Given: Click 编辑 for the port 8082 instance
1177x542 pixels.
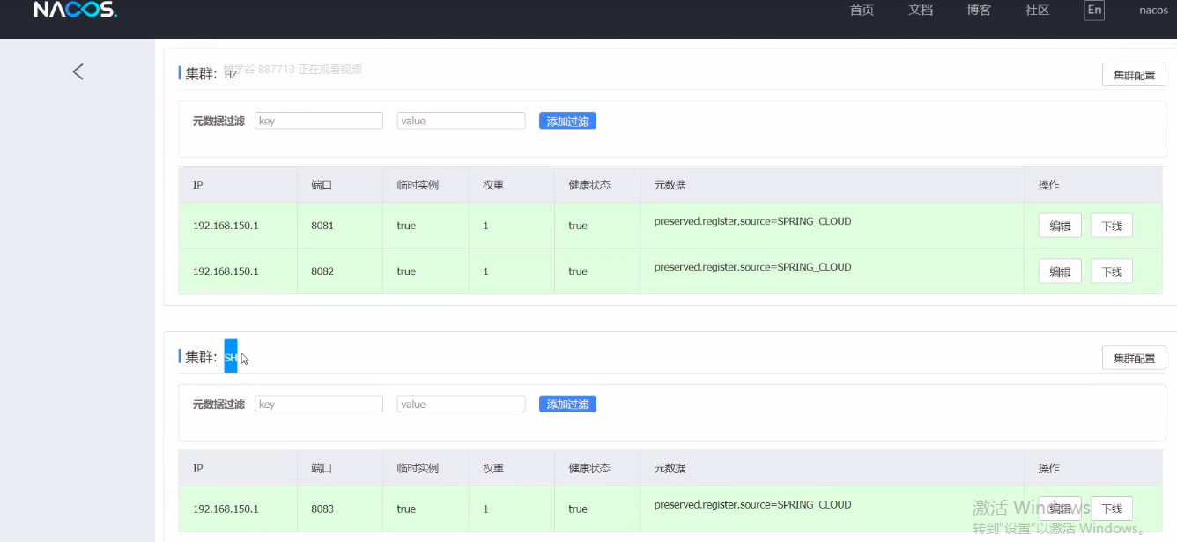Looking at the screenshot, I should [x=1060, y=271].
